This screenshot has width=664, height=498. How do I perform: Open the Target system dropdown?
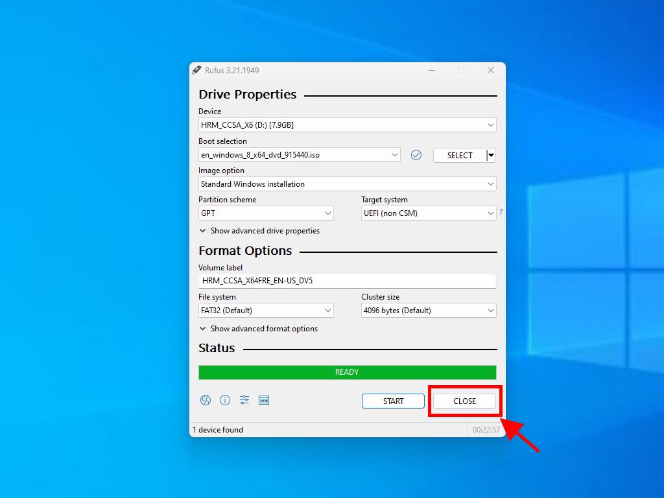pos(428,213)
